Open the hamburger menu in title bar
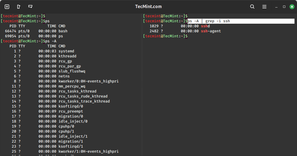This screenshot has width=297, height=156. [x=264, y=7]
